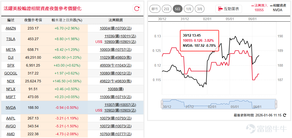Toggle the 相關資產 NVDA legend series

pos(278,8)
